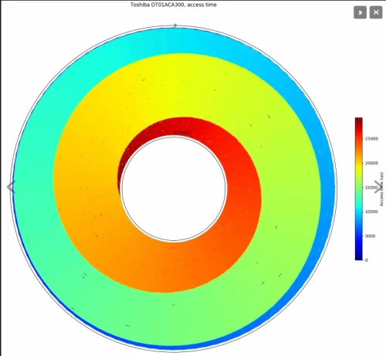
Task: Click the white center hole of disk
Action: point(174,188)
